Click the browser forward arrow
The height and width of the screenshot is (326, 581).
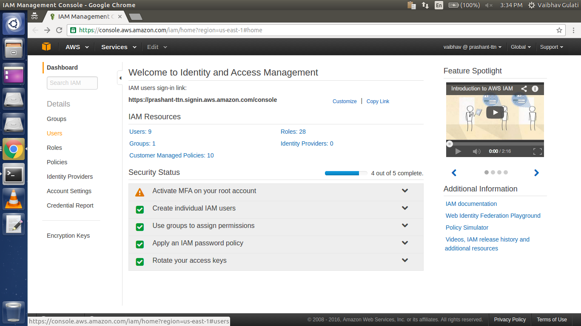(47, 30)
